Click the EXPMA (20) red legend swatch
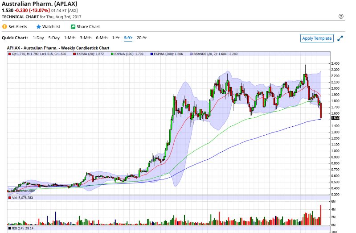356x233 pixels. (74, 54)
